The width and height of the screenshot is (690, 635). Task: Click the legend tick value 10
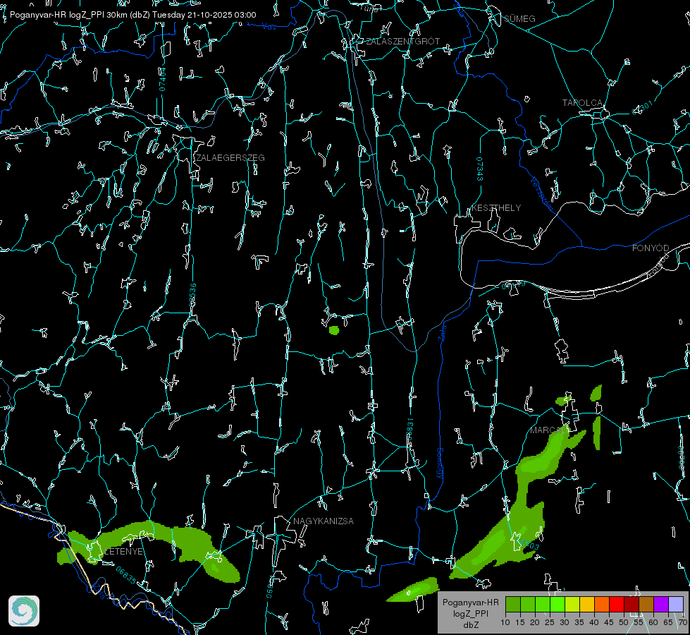[505, 622]
